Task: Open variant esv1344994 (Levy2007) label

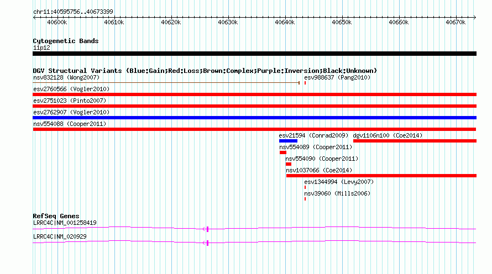Action: click(339, 182)
